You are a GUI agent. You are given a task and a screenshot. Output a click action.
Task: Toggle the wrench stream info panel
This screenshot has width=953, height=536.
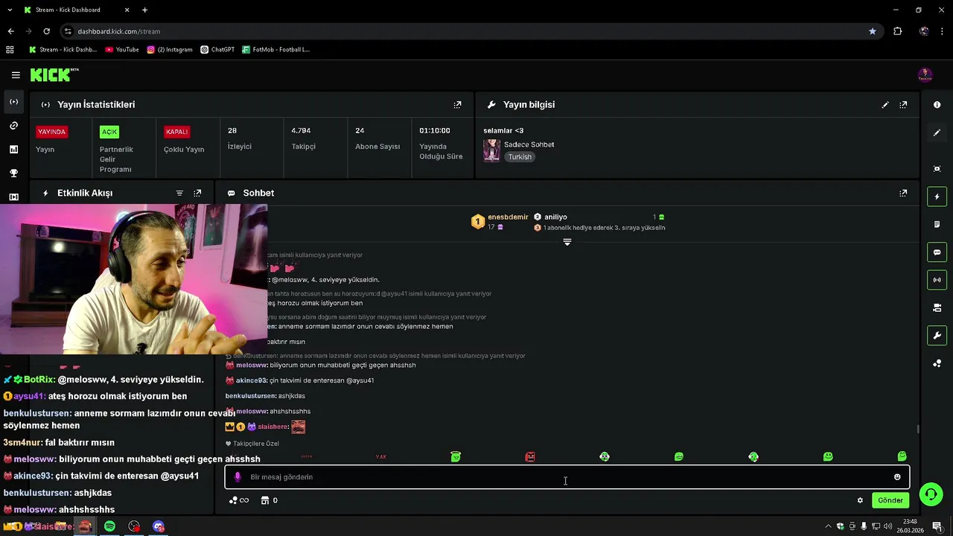click(x=937, y=336)
